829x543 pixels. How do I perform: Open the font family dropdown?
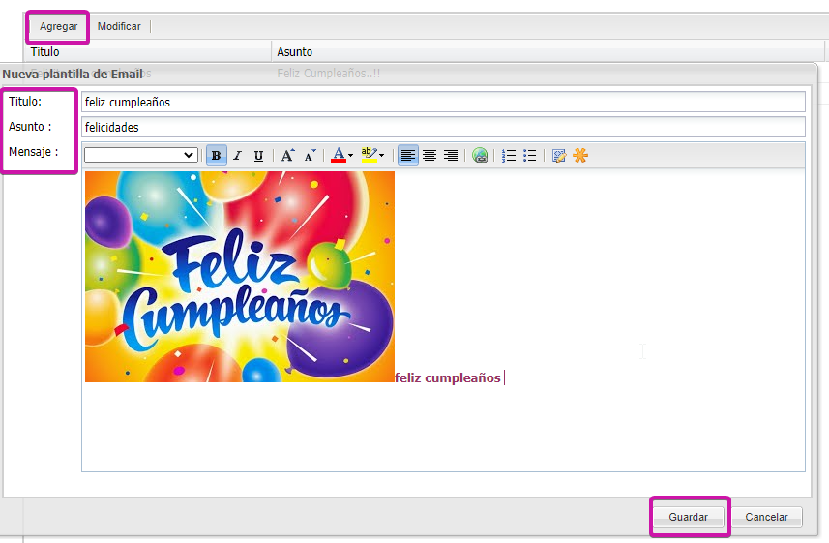coord(141,155)
